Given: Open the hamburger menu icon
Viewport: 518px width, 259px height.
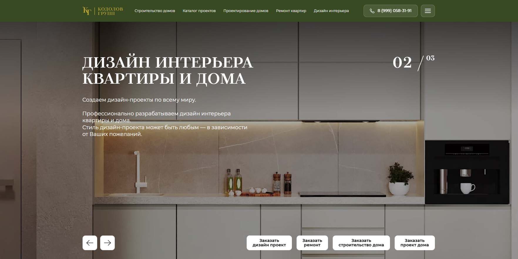Looking at the screenshot, I should 428,11.
